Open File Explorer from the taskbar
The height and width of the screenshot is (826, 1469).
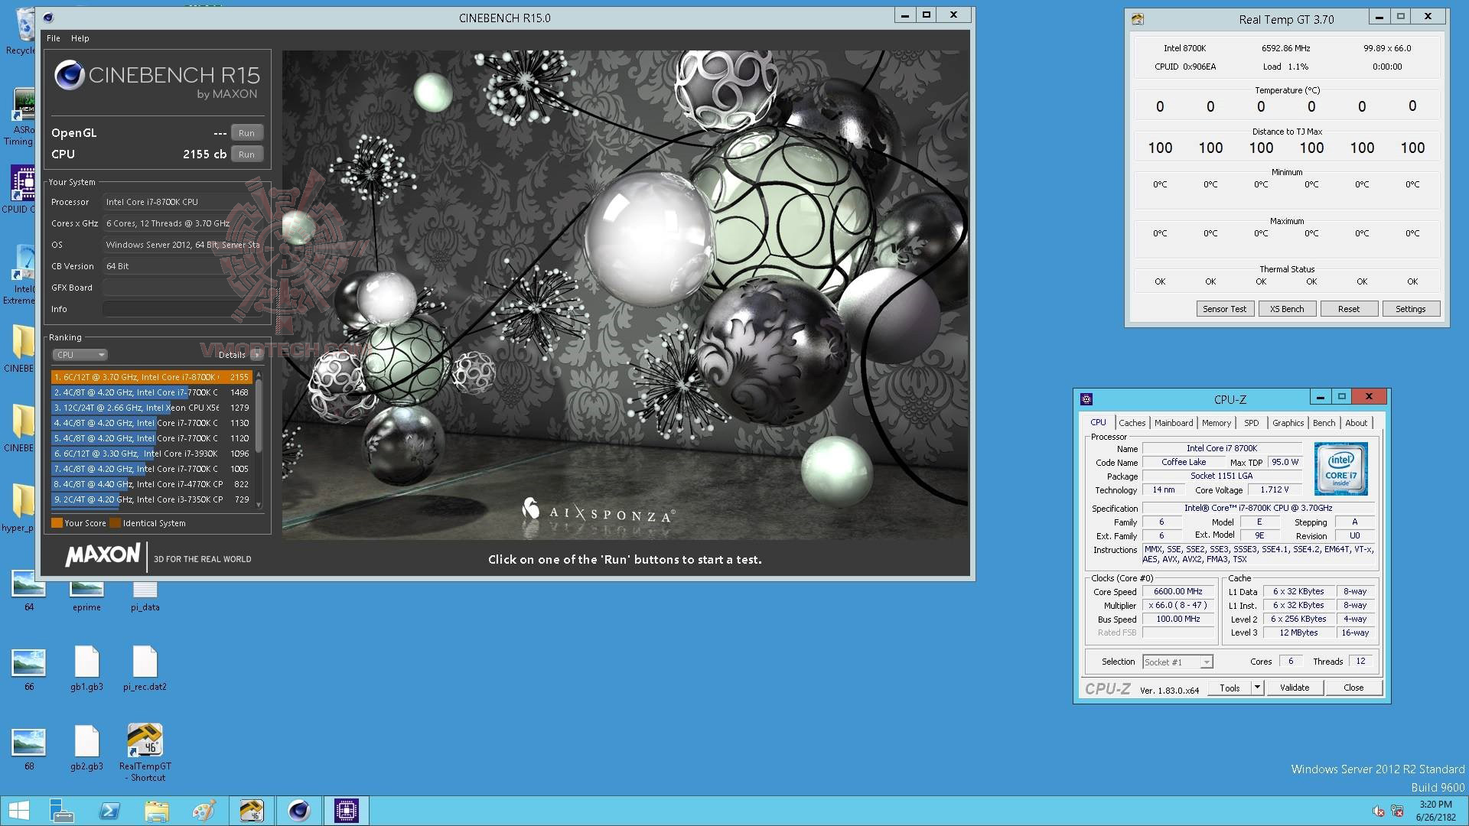click(157, 811)
